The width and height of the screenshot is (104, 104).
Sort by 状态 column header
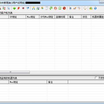(86, 17)
